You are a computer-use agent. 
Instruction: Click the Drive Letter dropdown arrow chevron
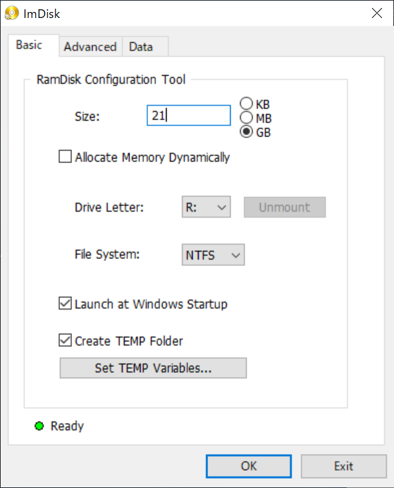(221, 207)
